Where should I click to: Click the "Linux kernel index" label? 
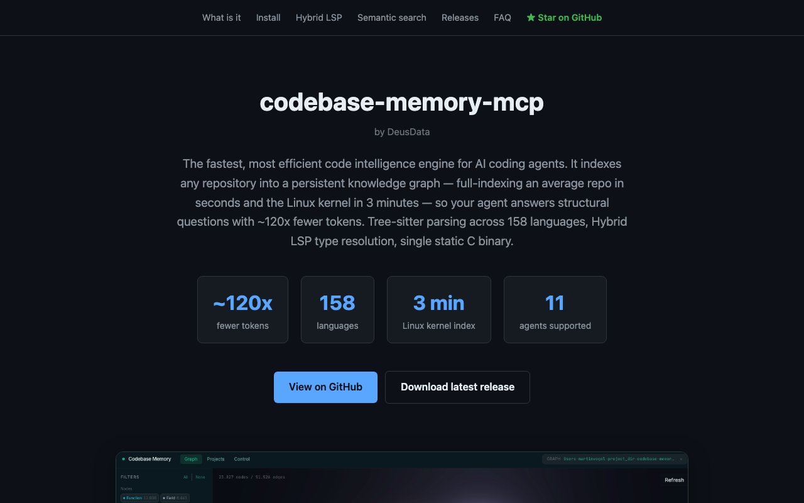439,326
